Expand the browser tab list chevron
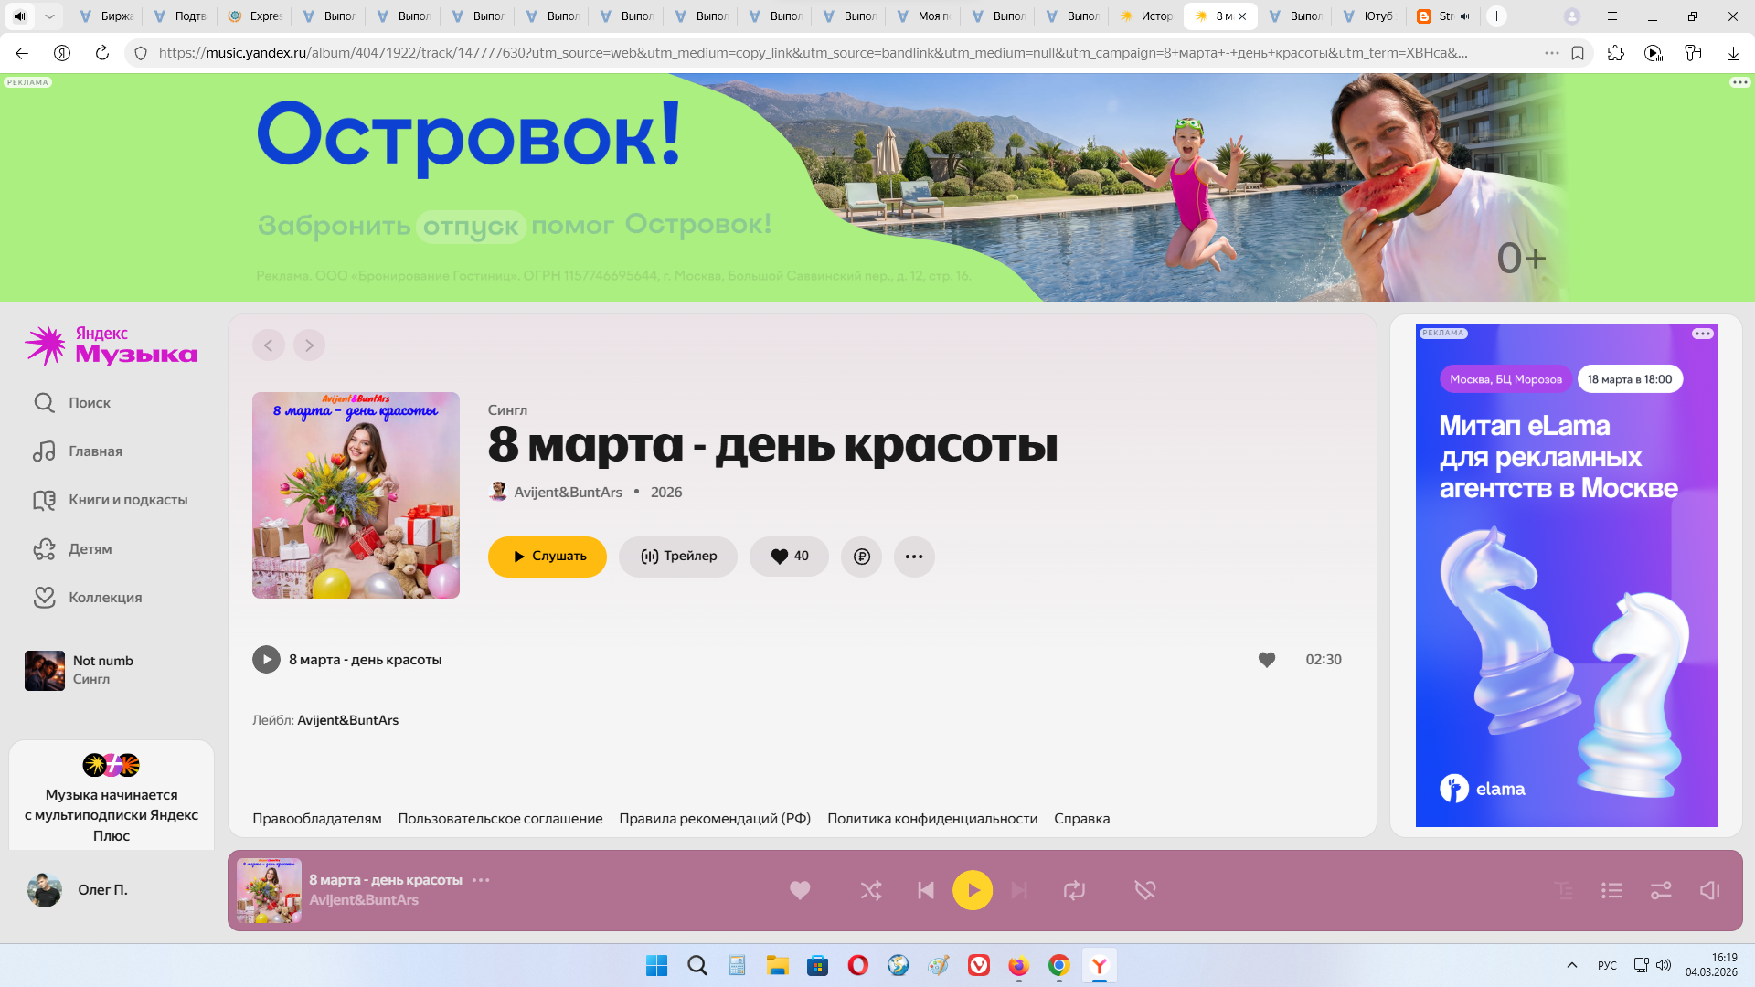Image resolution: width=1755 pixels, height=987 pixels. 49,16
